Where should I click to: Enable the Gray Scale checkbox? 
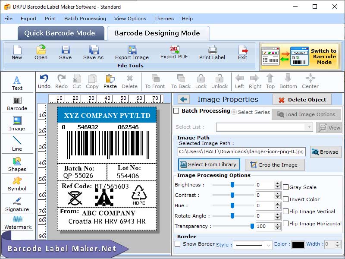[x=285, y=187]
